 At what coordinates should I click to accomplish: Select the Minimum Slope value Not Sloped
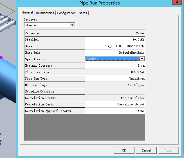click(115, 85)
